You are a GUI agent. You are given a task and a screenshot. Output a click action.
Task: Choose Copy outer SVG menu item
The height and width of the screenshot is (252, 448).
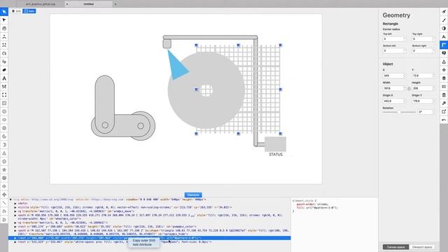click(x=144, y=241)
